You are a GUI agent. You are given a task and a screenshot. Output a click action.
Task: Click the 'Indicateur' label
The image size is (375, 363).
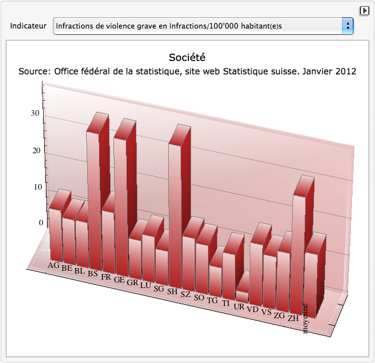coord(28,26)
